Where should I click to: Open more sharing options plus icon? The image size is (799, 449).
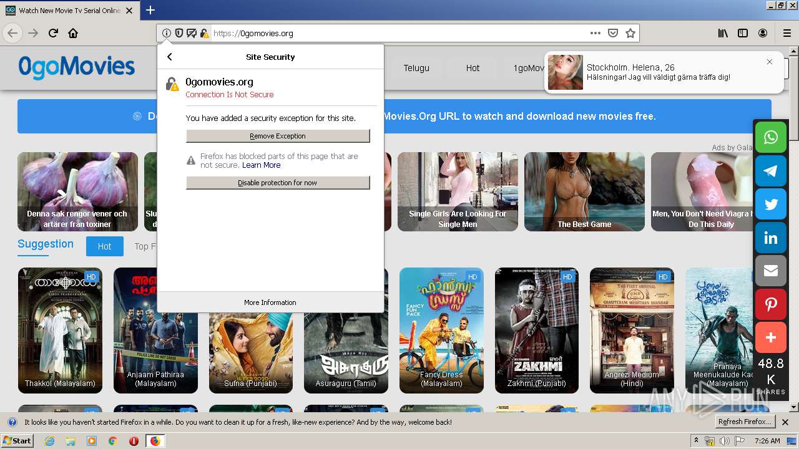[x=771, y=337]
